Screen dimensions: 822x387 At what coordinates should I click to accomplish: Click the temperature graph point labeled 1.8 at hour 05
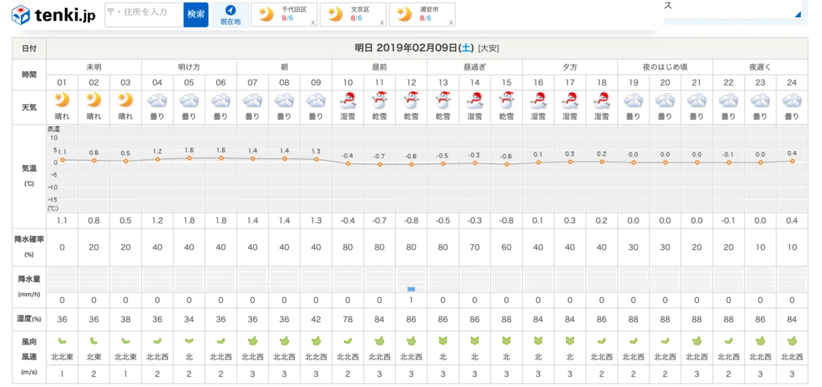(x=189, y=158)
